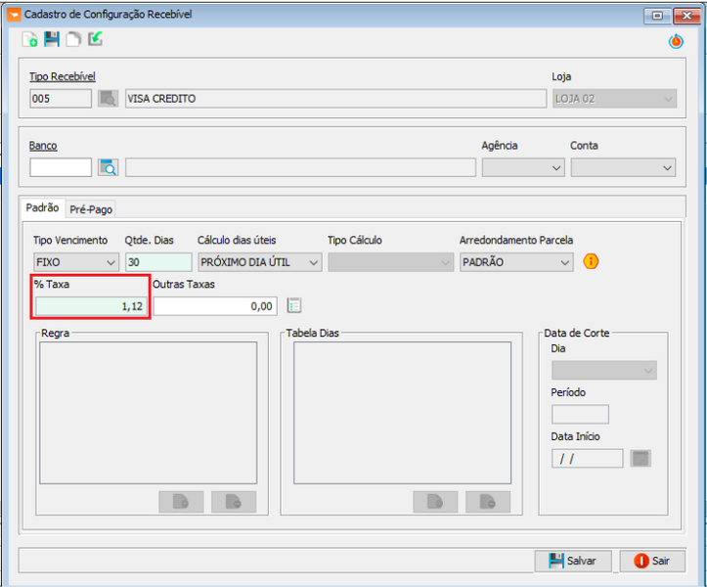This screenshot has height=587, width=707.
Task: Click the orange info icon beside Arredondamento Parcela
Action: pyautogui.click(x=591, y=262)
